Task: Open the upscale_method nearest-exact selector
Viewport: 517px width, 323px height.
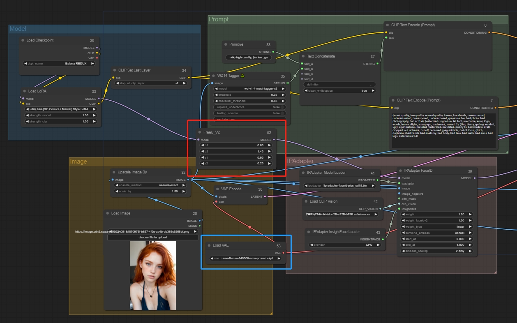Action: pyautogui.click(x=151, y=185)
